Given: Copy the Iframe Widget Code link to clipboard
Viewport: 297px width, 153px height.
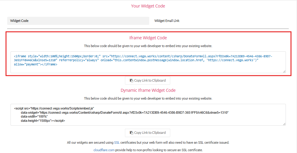Looking at the screenshot, I should (x=147, y=80).
